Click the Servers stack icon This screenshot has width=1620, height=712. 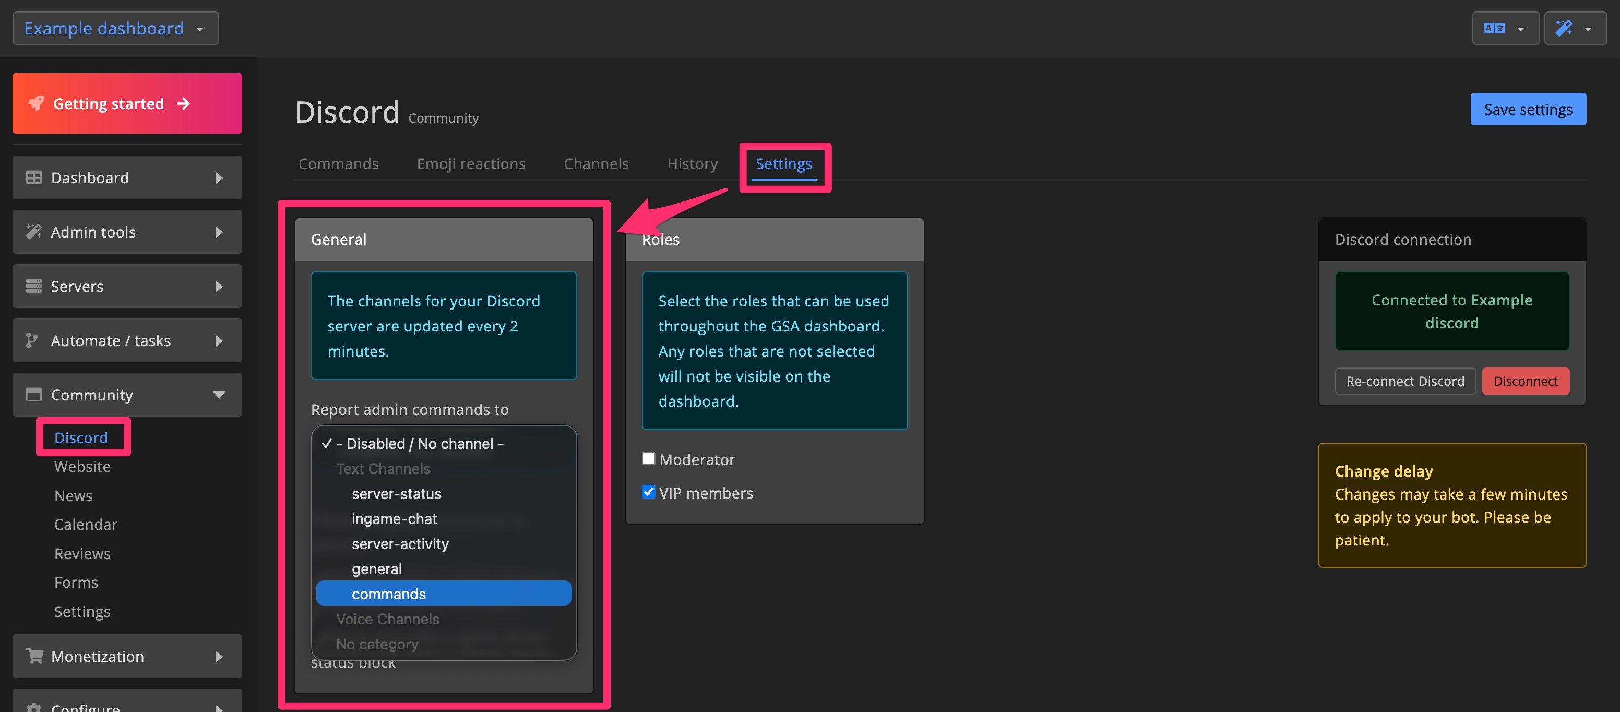(34, 286)
